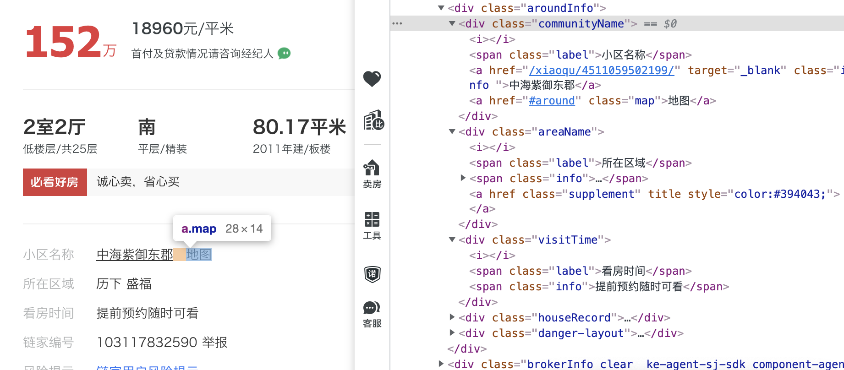
Task: Expand the brokerInfo div node
Action: (x=441, y=364)
